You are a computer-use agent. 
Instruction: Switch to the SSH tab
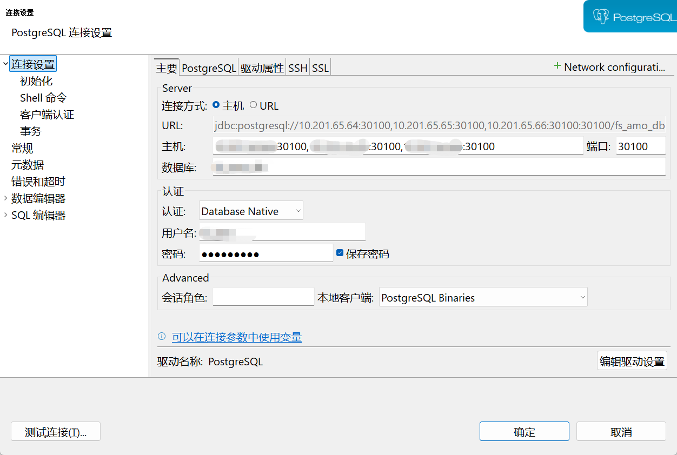coord(297,68)
